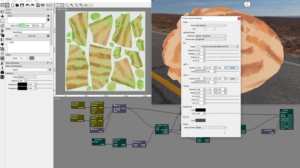This screenshot has height=168, width=300.
Task: Click the Opacity value stepper arrows
Action: click(x=26, y=81)
